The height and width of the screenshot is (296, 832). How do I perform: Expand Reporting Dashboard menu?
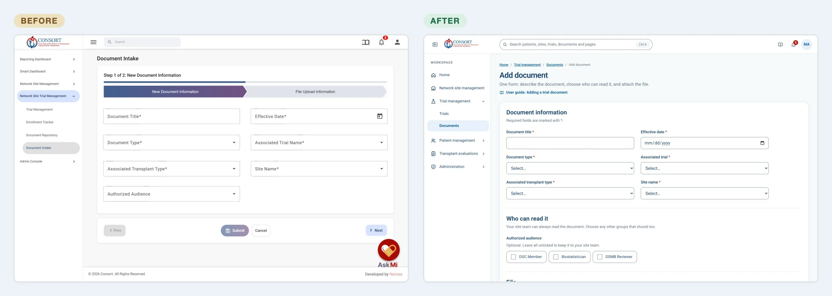pos(48,59)
